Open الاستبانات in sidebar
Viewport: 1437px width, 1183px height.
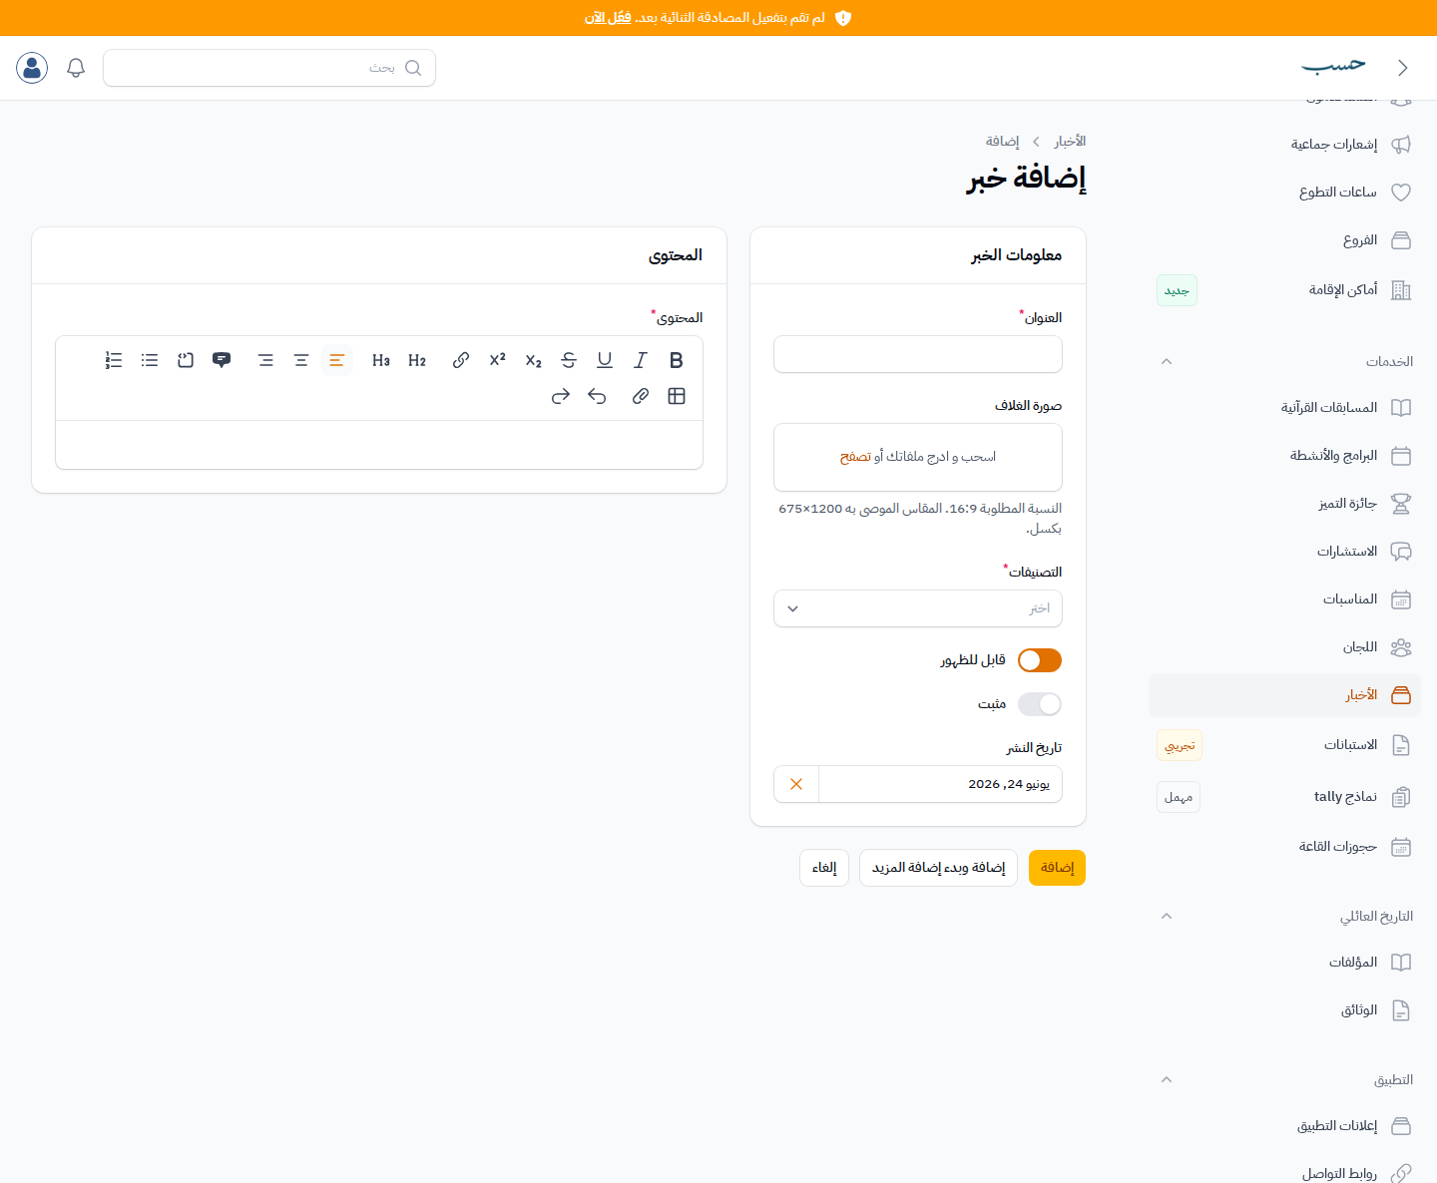1284,745
